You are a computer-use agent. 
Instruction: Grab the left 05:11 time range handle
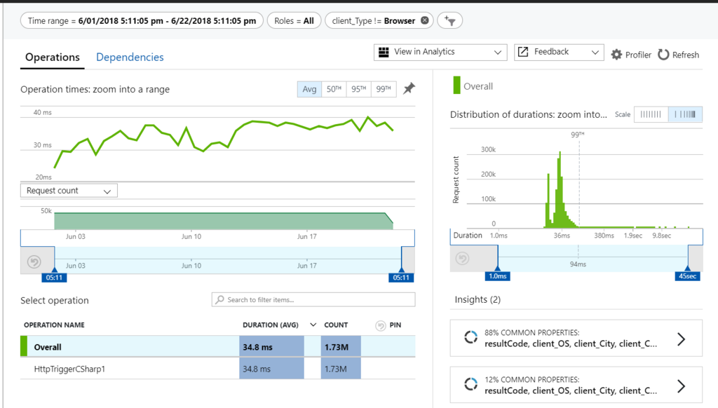tap(54, 277)
